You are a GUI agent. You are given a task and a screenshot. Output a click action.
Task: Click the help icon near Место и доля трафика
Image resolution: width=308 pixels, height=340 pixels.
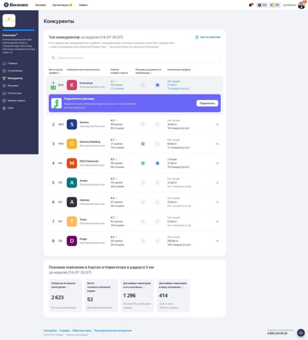[x=59, y=73]
